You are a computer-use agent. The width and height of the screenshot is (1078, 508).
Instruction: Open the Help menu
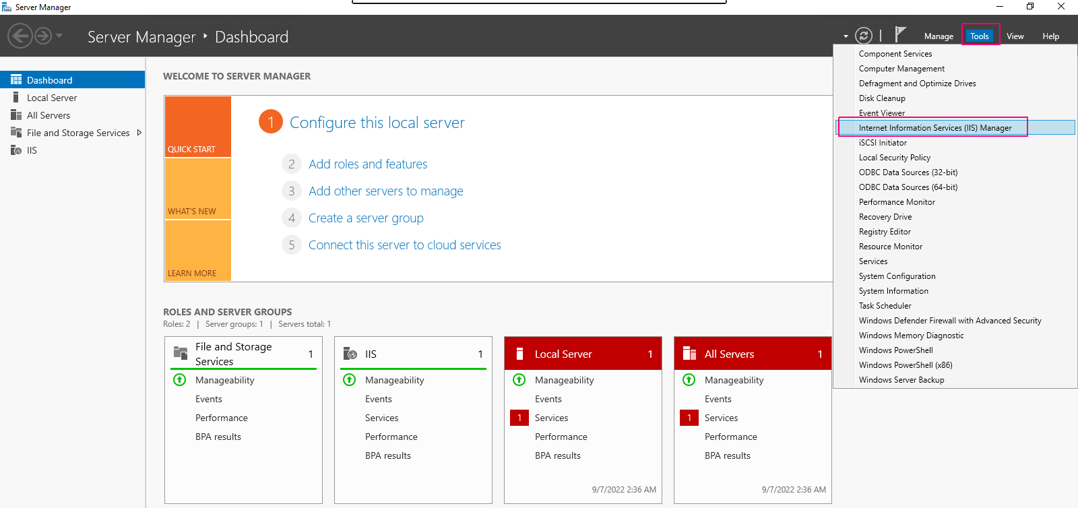click(1050, 36)
